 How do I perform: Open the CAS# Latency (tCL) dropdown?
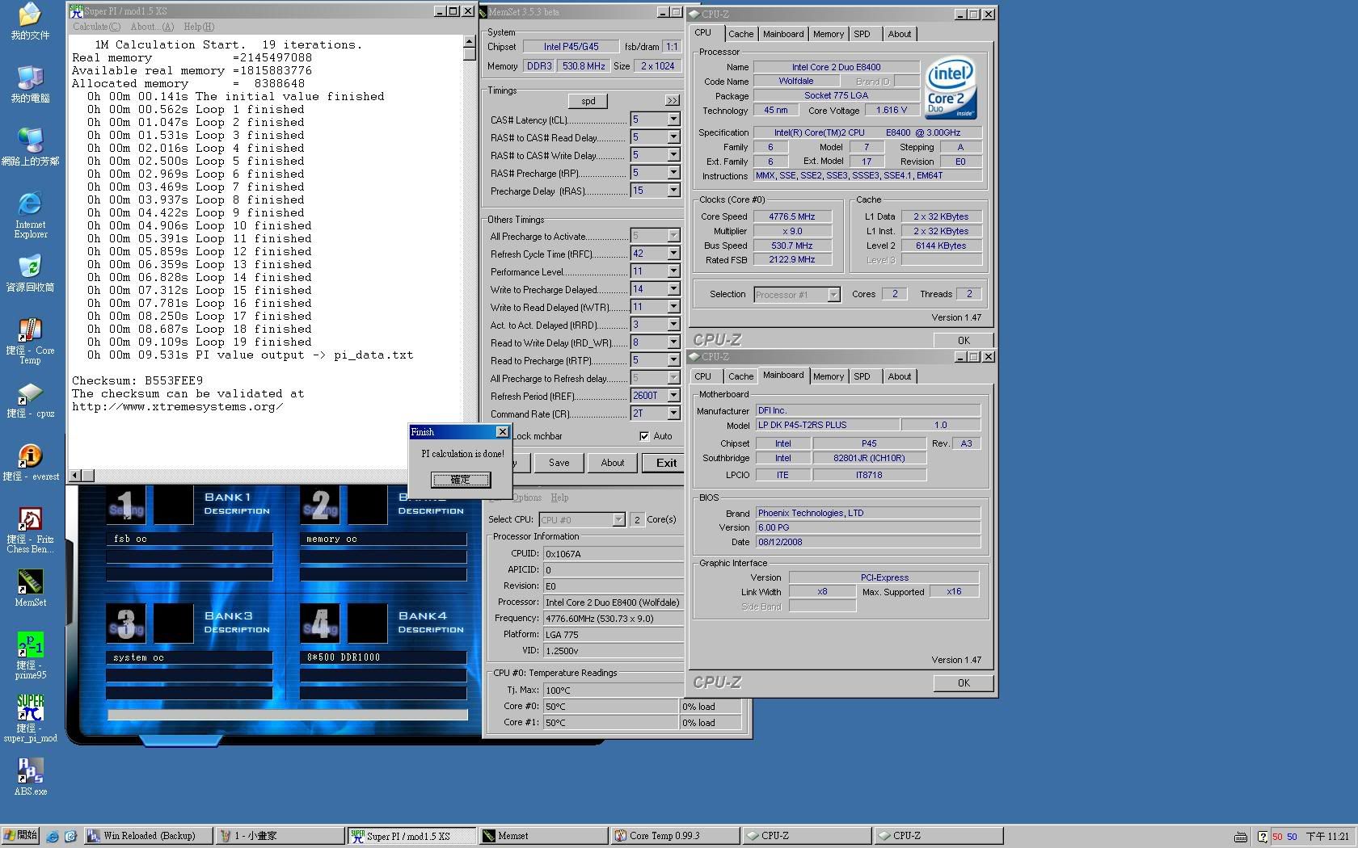[673, 120]
